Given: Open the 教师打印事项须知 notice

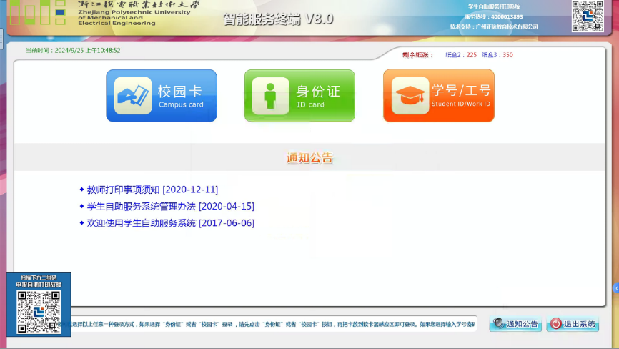Looking at the screenshot, I should pos(152,190).
